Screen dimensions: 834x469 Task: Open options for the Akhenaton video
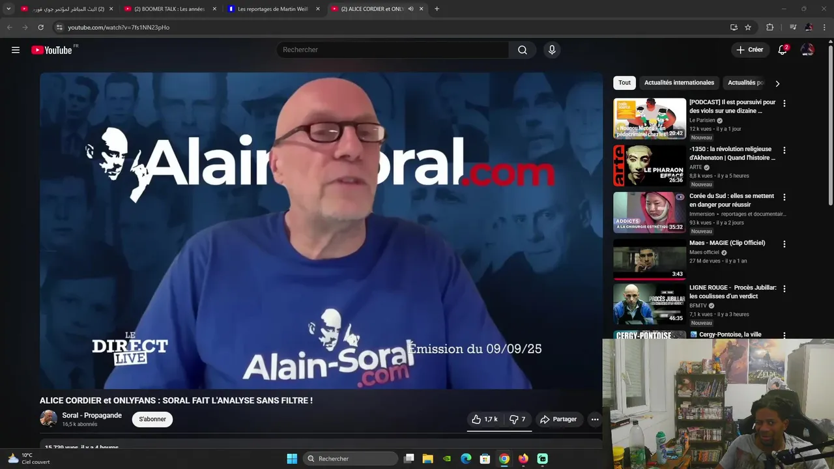coord(784,150)
